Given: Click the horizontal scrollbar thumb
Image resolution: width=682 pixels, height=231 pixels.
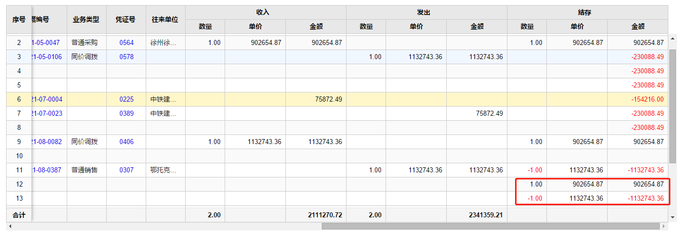Looking at the screenshot, I should point(491,226).
